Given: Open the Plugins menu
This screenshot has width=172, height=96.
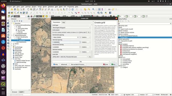Looking at the screenshot, I should tap(34, 7).
